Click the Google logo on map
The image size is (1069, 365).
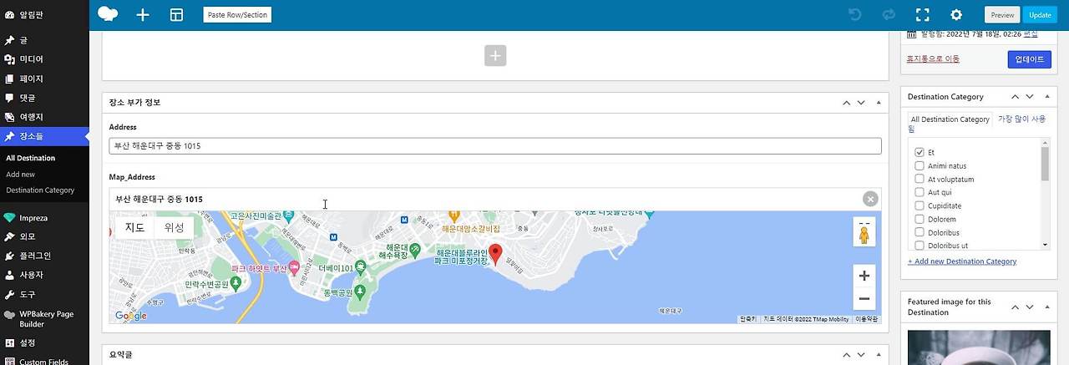[131, 316]
